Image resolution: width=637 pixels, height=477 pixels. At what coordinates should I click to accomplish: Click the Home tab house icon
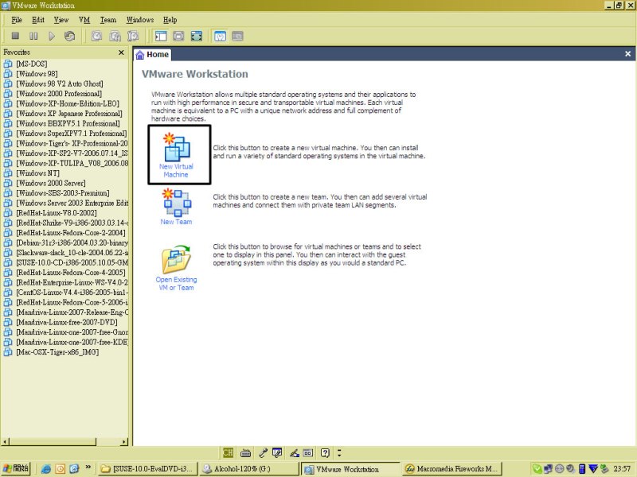click(x=140, y=55)
